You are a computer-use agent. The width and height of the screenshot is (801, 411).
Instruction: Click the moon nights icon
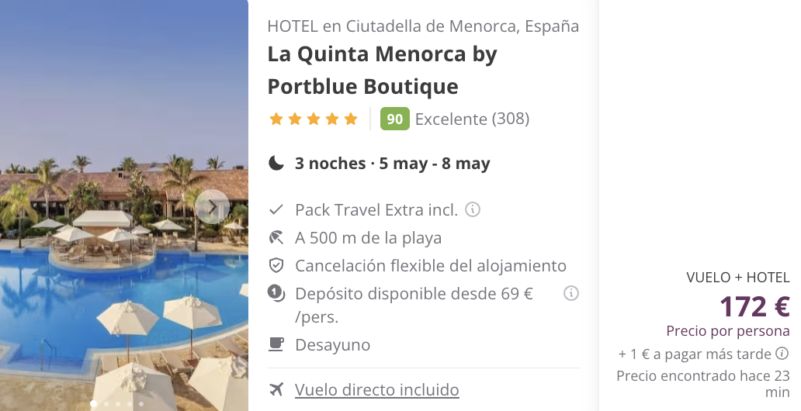coord(276,164)
